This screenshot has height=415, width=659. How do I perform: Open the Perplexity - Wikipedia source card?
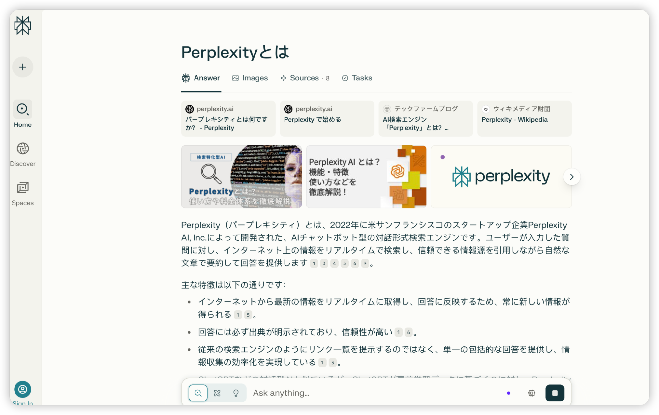tap(524, 119)
